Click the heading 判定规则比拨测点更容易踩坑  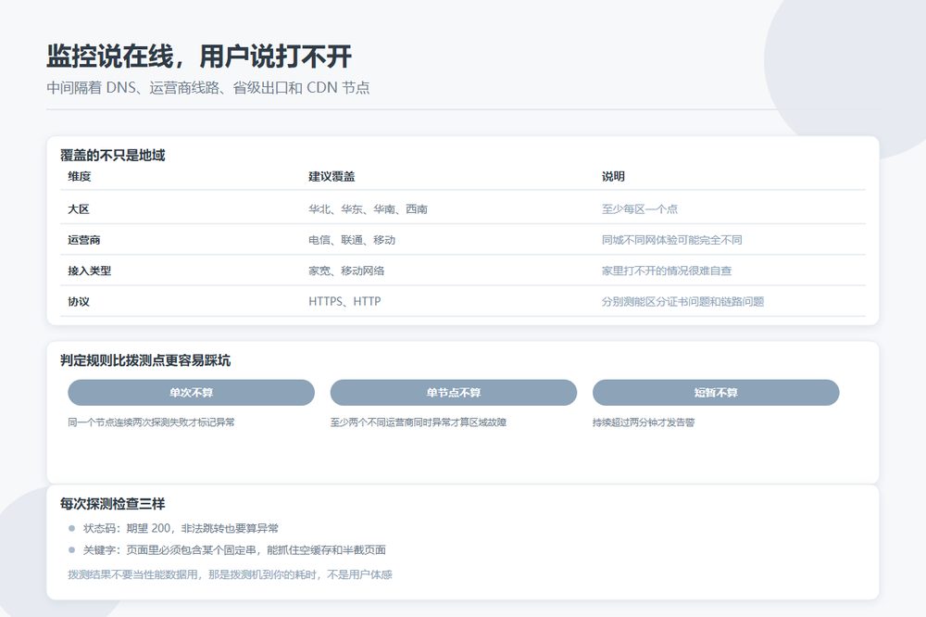pyautogui.click(x=145, y=360)
